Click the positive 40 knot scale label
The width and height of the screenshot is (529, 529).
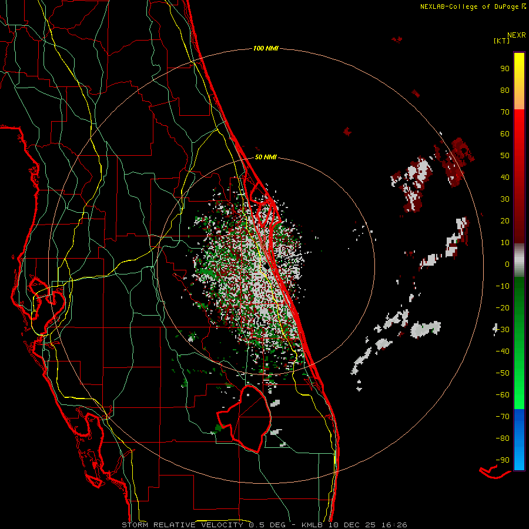click(x=505, y=178)
